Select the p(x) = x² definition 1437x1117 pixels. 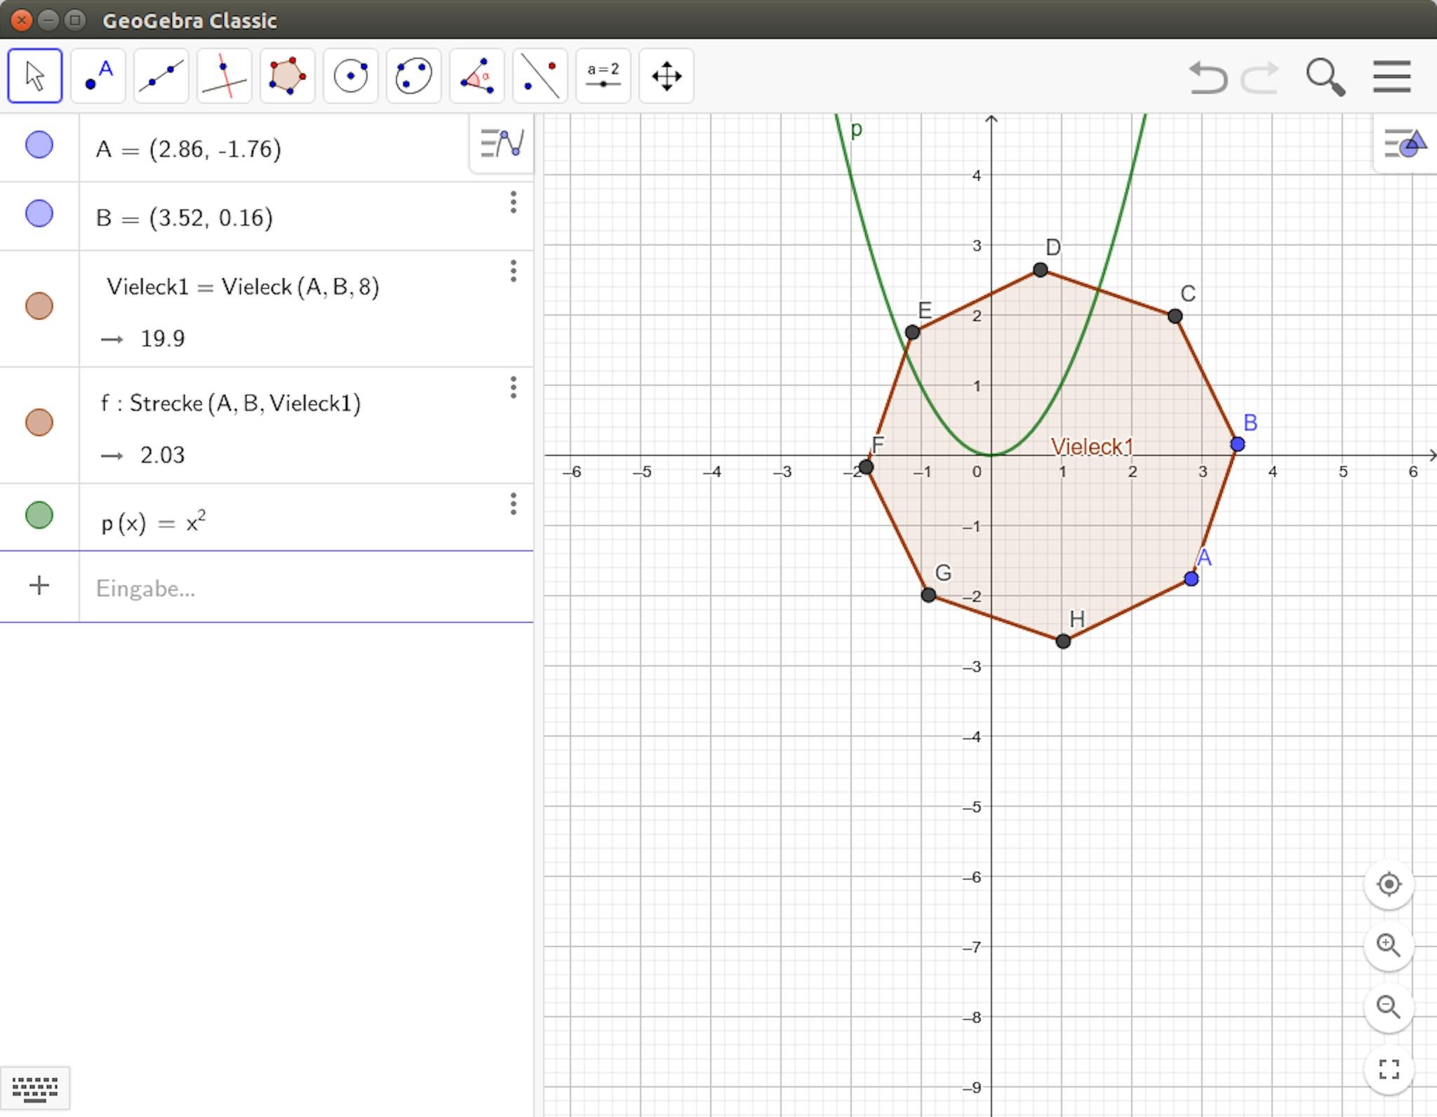tap(154, 523)
